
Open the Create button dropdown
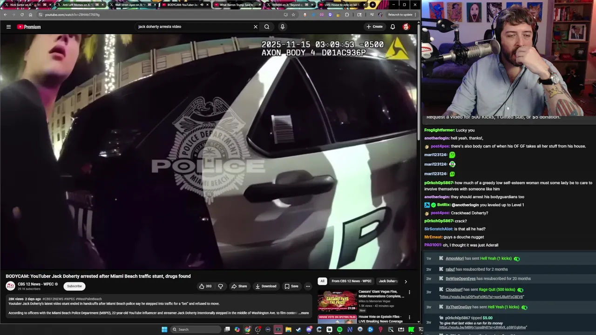point(374,27)
